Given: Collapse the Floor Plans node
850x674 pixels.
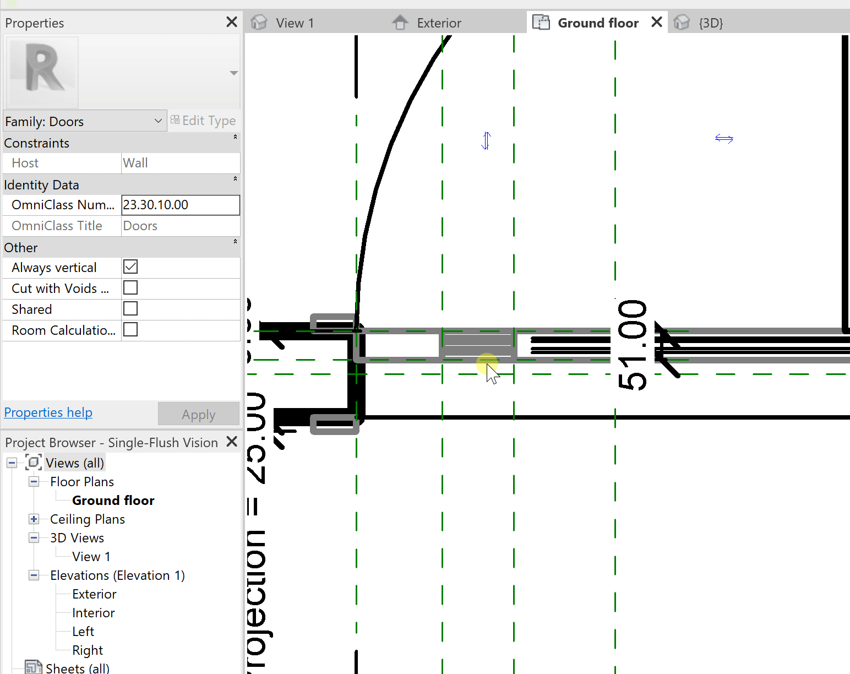Looking at the screenshot, I should click(x=34, y=482).
